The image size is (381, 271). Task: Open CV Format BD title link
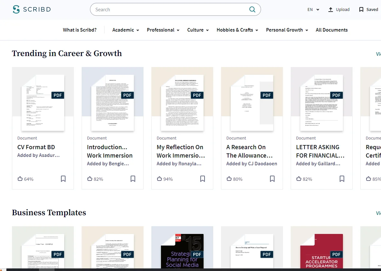pos(36,147)
